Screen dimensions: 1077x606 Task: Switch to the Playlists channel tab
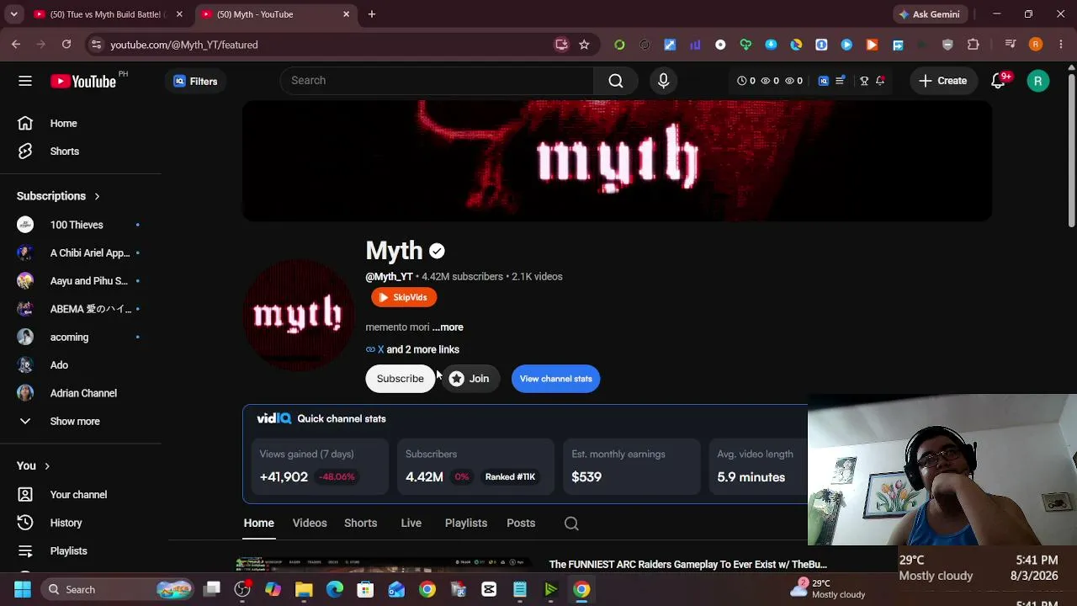(466, 524)
